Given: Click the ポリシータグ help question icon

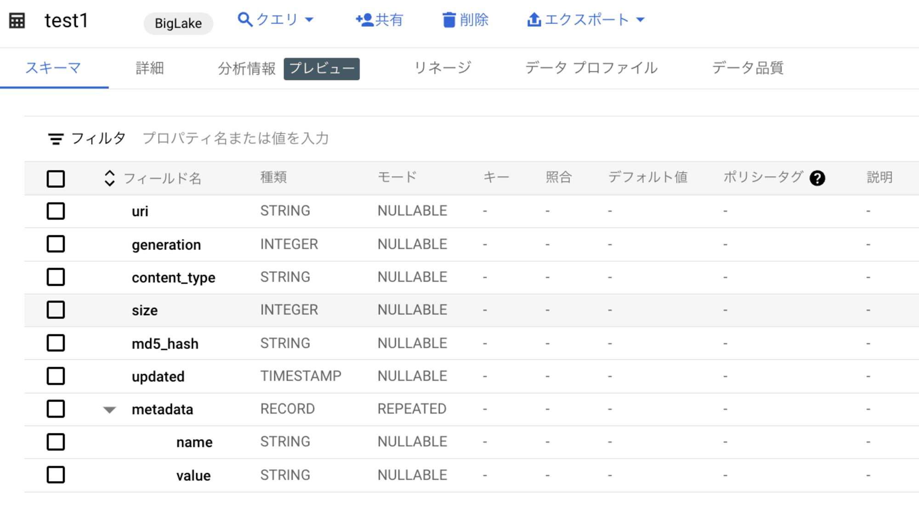Looking at the screenshot, I should click(817, 178).
